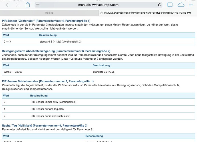Open the Bookmarks book icon
This screenshot has width=197, height=142.
pyautogui.click(x=170, y=5)
